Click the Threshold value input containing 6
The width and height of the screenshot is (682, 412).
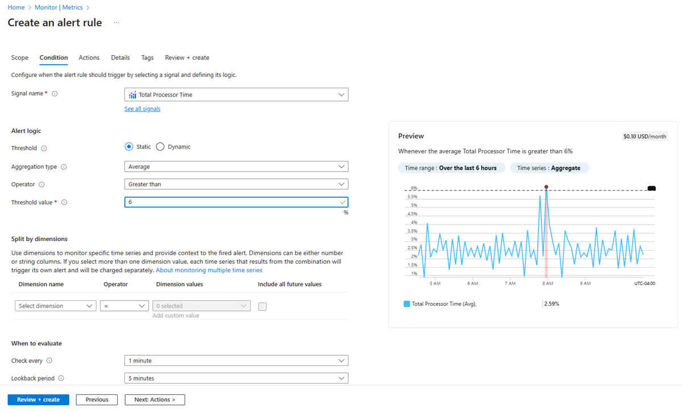coord(236,202)
